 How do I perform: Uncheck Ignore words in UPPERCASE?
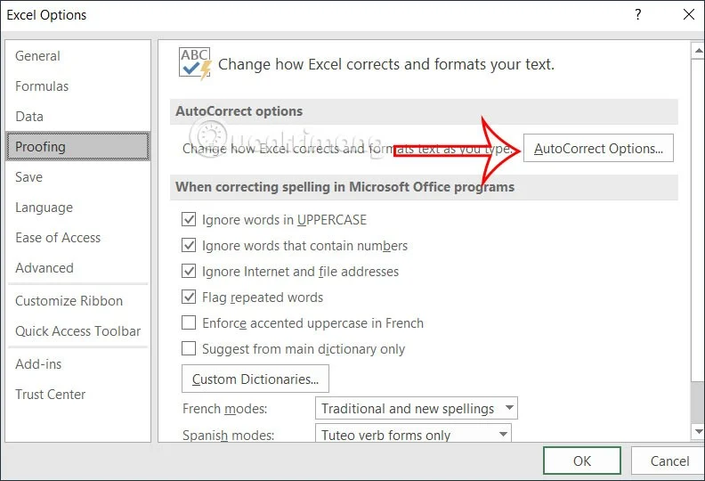tap(189, 220)
